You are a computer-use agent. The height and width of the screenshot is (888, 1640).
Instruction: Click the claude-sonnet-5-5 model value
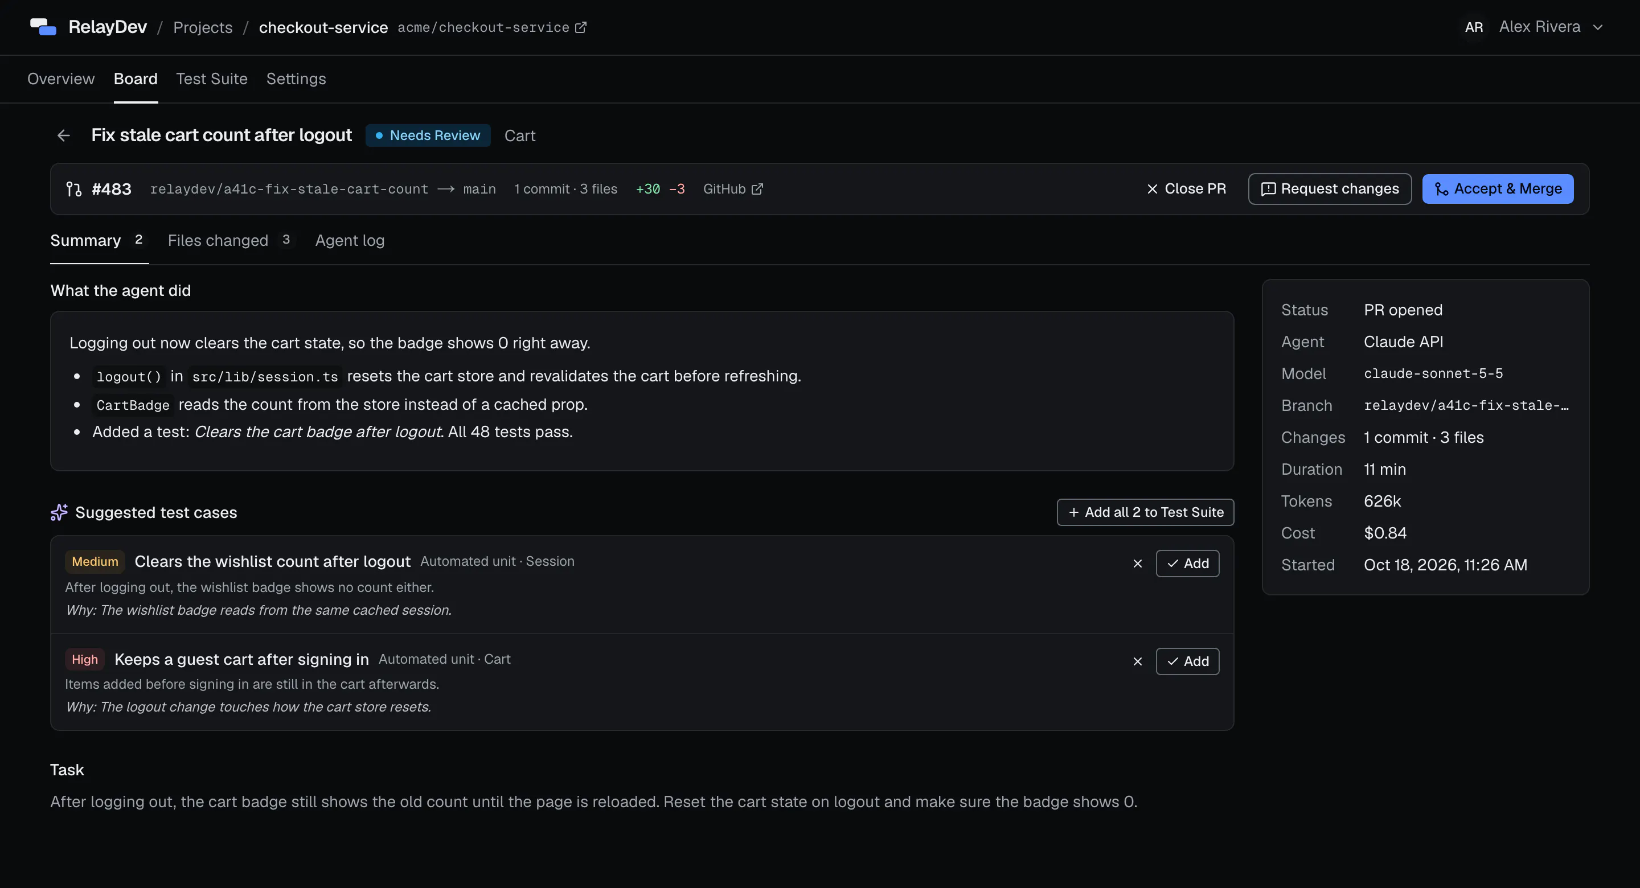tap(1433, 373)
